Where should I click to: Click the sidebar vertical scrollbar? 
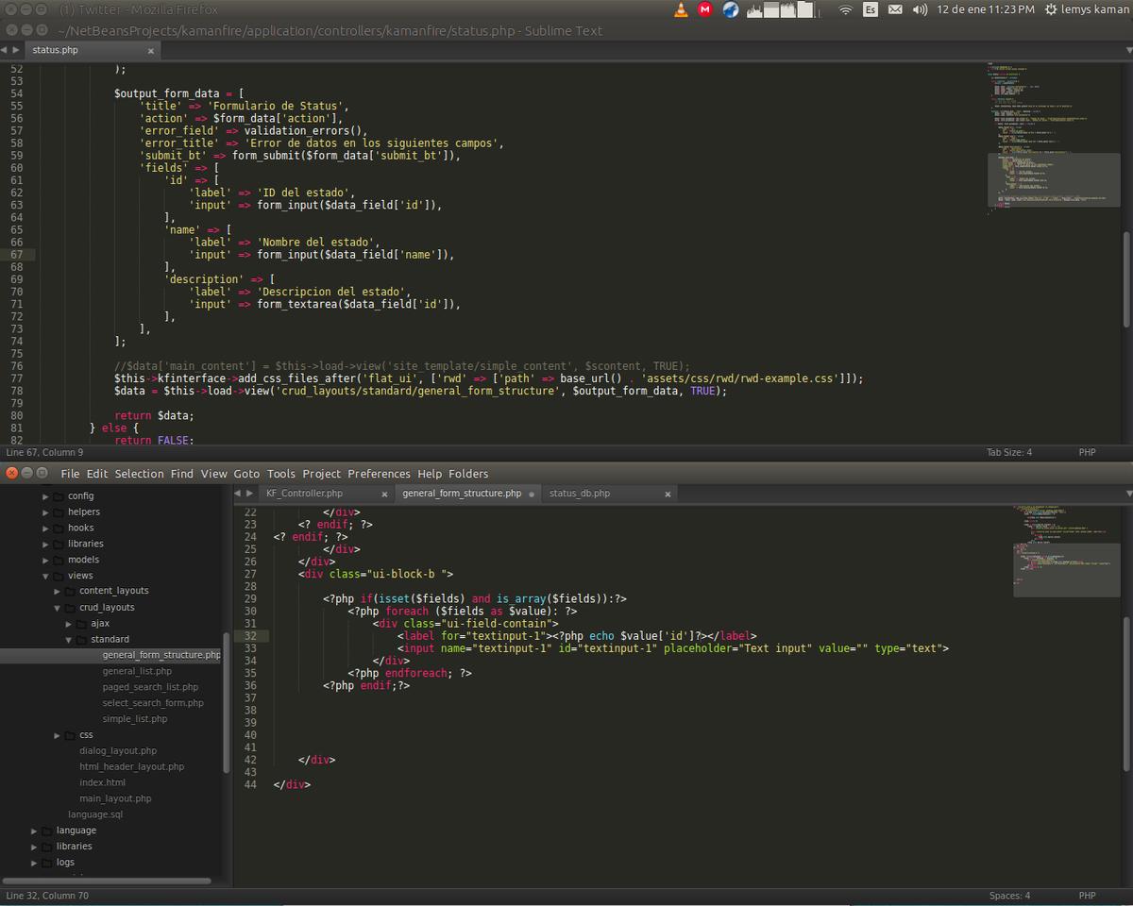coord(227,703)
